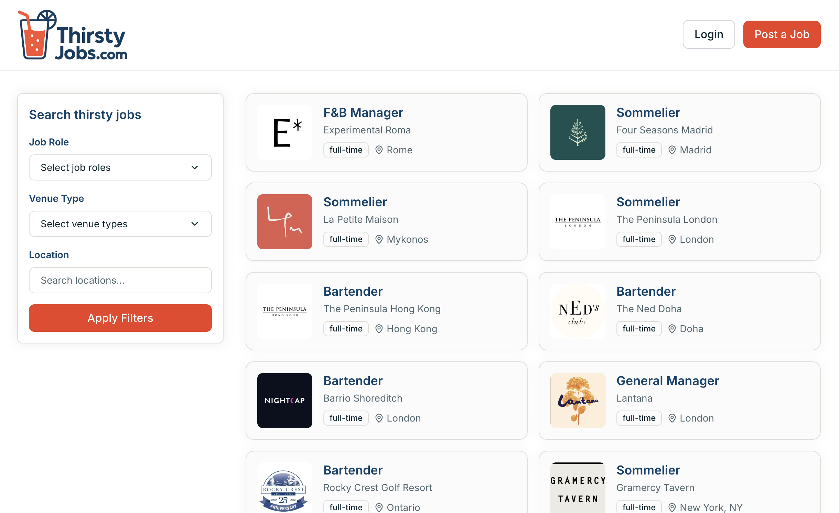Click the Lantana flower logo

pos(578,401)
